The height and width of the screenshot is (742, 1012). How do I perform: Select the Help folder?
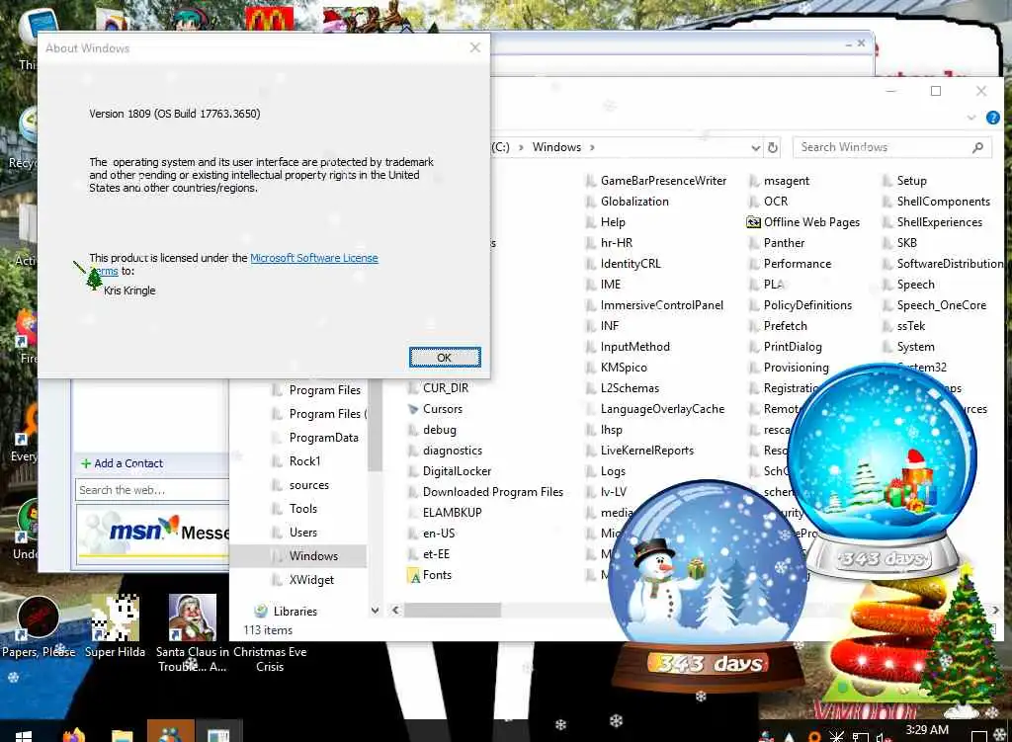[x=606, y=222]
